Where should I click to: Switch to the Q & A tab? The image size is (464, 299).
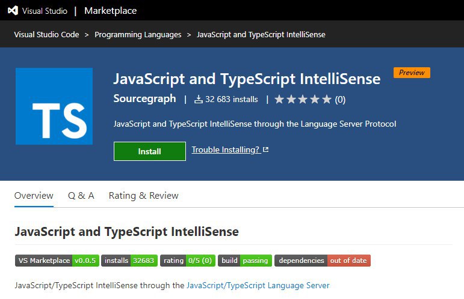(81, 196)
